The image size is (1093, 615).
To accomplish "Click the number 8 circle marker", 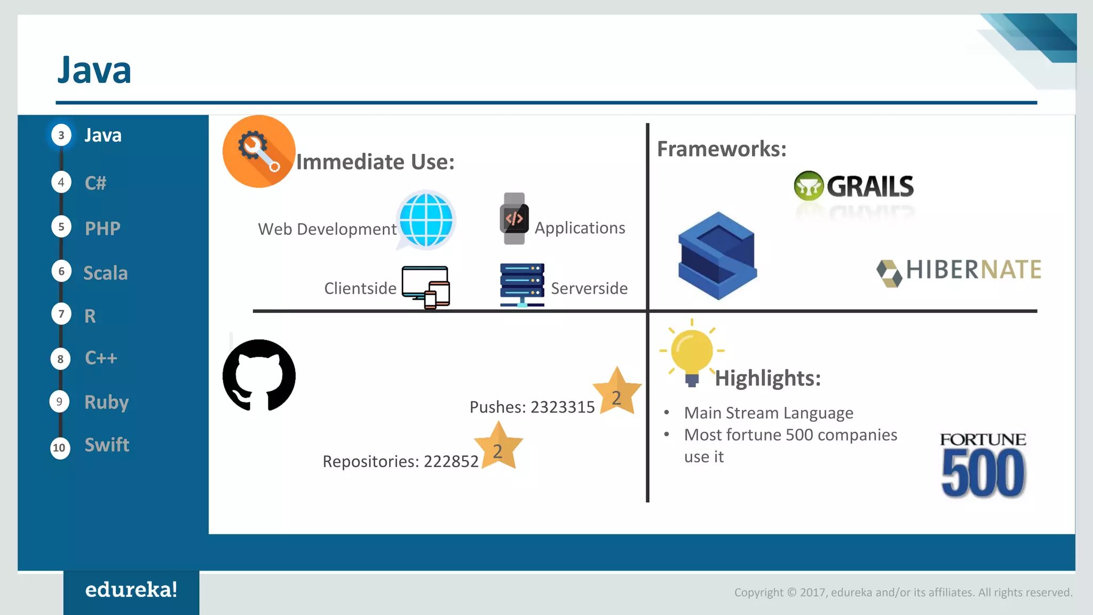I will 60,359.
